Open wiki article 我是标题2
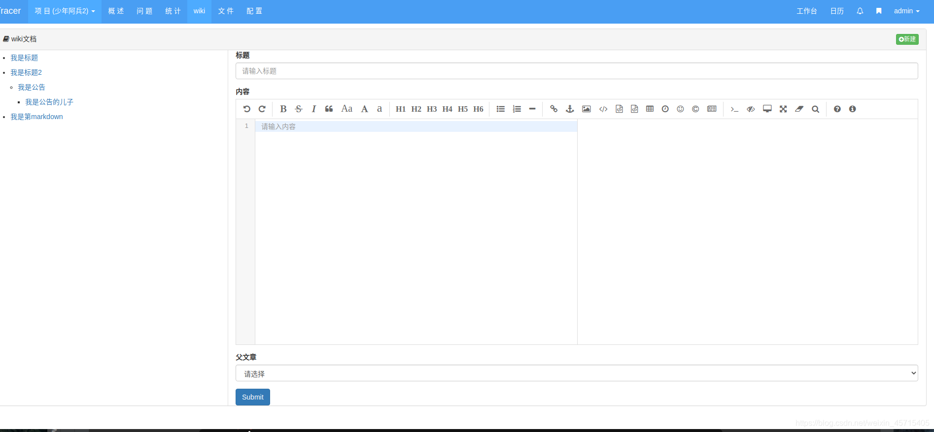Viewport: 934px width, 432px height. pyautogui.click(x=26, y=73)
